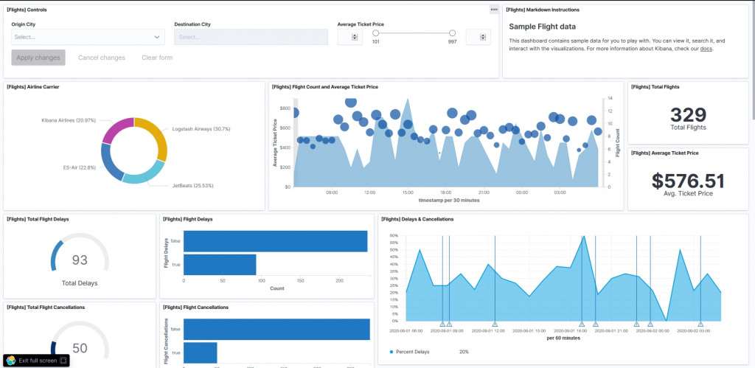Viewport: 755px width, 368px height.
Task: Select the Kibana Airlines donut slice
Action: [117, 128]
